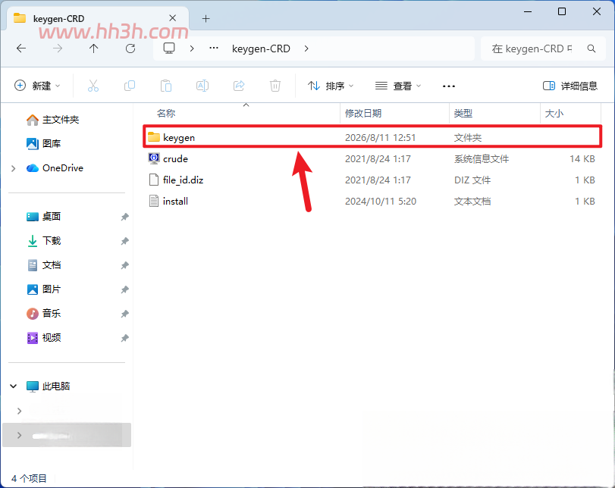
Task: Click the Share toolbar icon
Action: (239, 86)
